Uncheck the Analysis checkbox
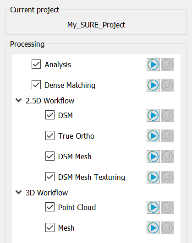 coord(36,64)
